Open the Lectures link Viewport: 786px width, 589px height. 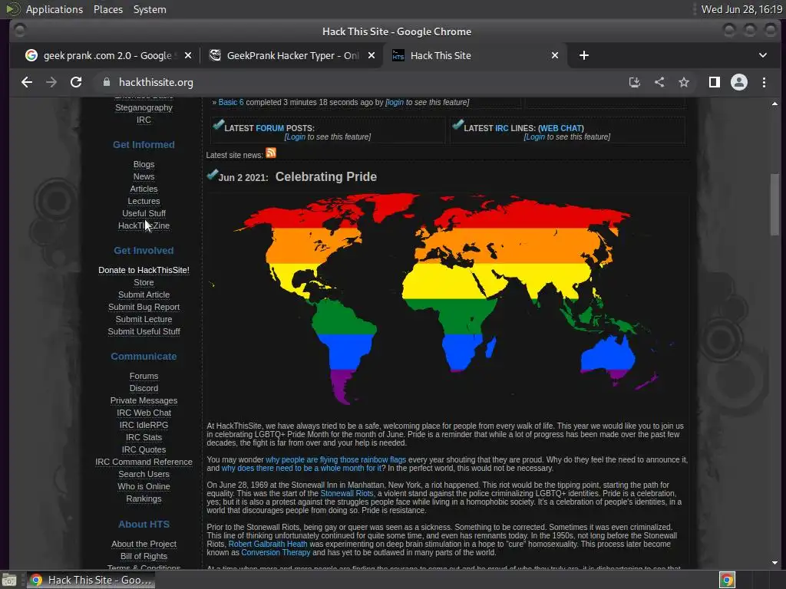(x=144, y=202)
